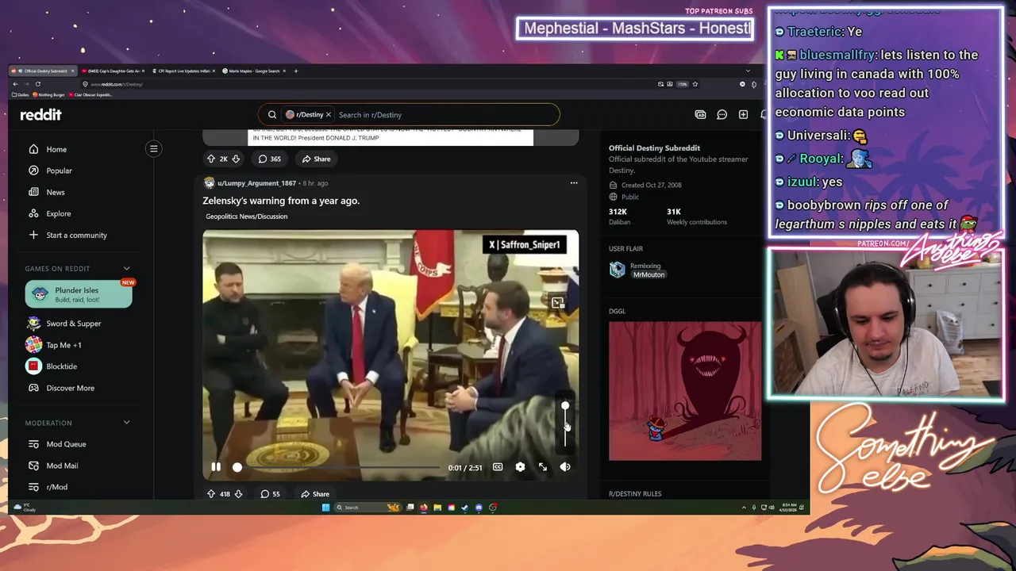Seek using the video progress bar
Image resolution: width=1016 pixels, height=571 pixels.
337,467
